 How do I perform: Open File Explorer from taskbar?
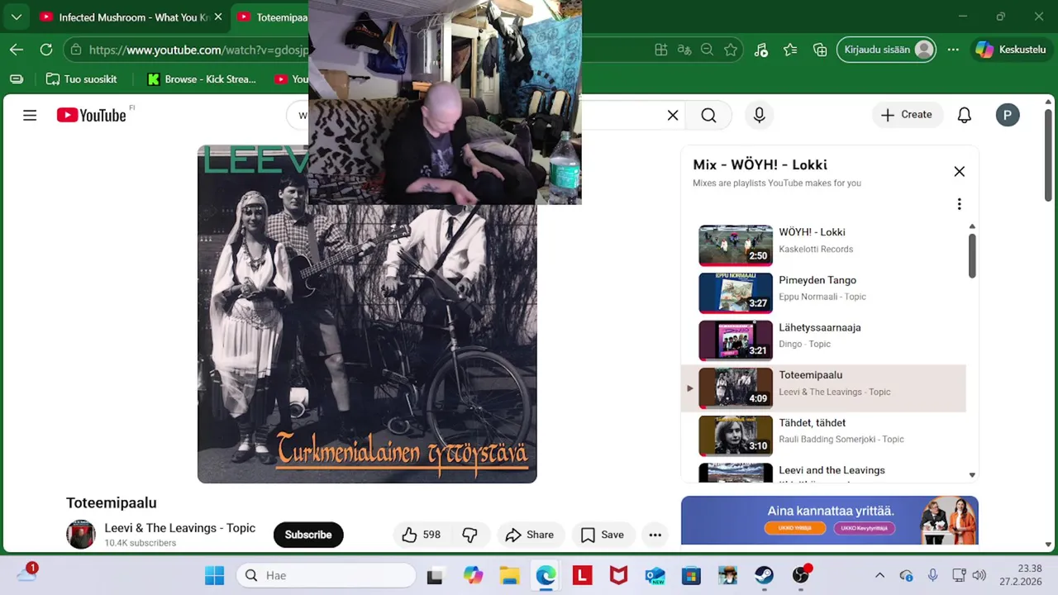[x=509, y=575]
